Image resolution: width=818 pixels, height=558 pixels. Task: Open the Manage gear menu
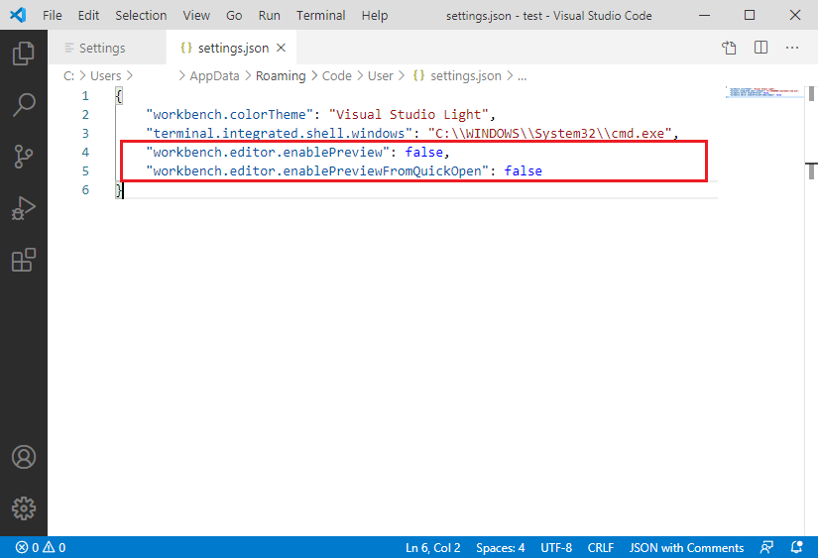[x=24, y=507]
